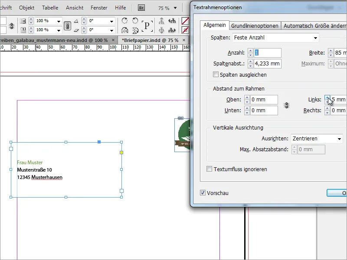
Task: Click the rotate 90° clockwise icon
Action: (125, 21)
